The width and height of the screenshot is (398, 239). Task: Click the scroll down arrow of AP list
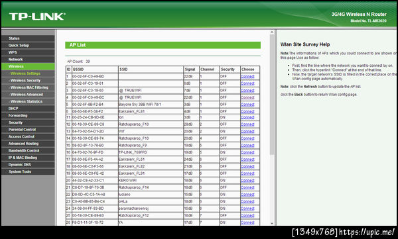(272, 223)
